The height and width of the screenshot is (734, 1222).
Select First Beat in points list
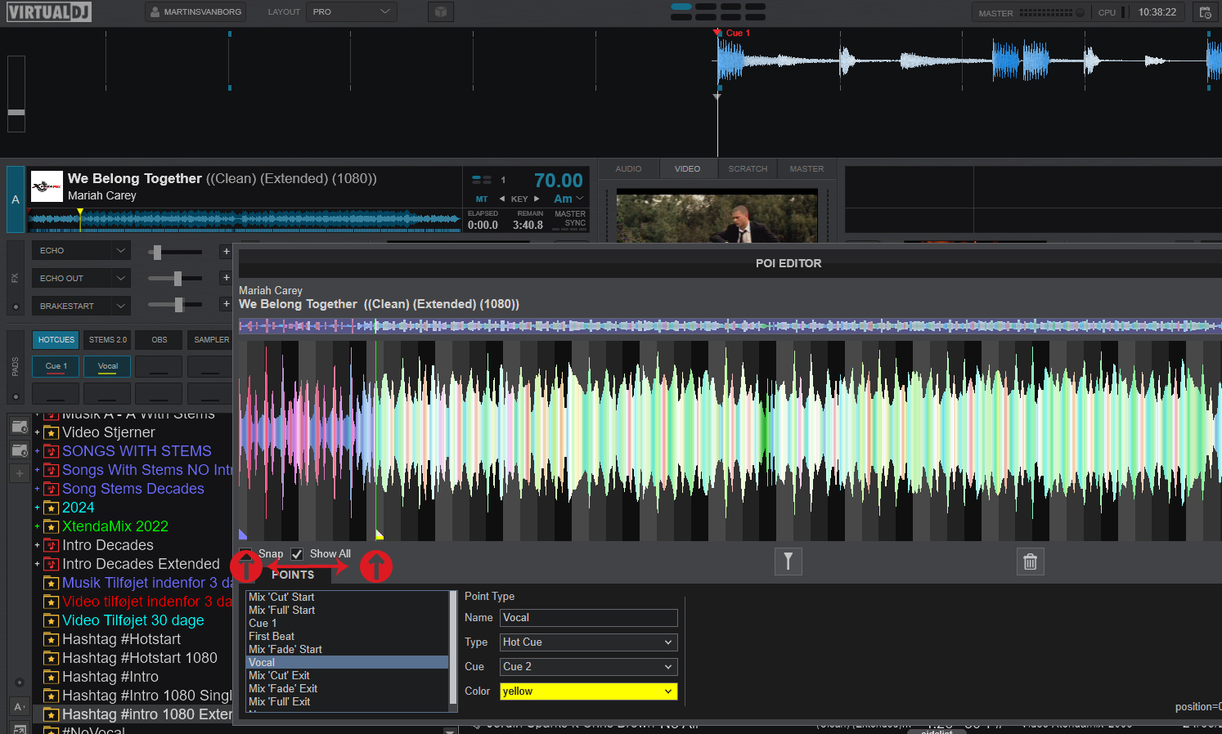pyautogui.click(x=348, y=637)
